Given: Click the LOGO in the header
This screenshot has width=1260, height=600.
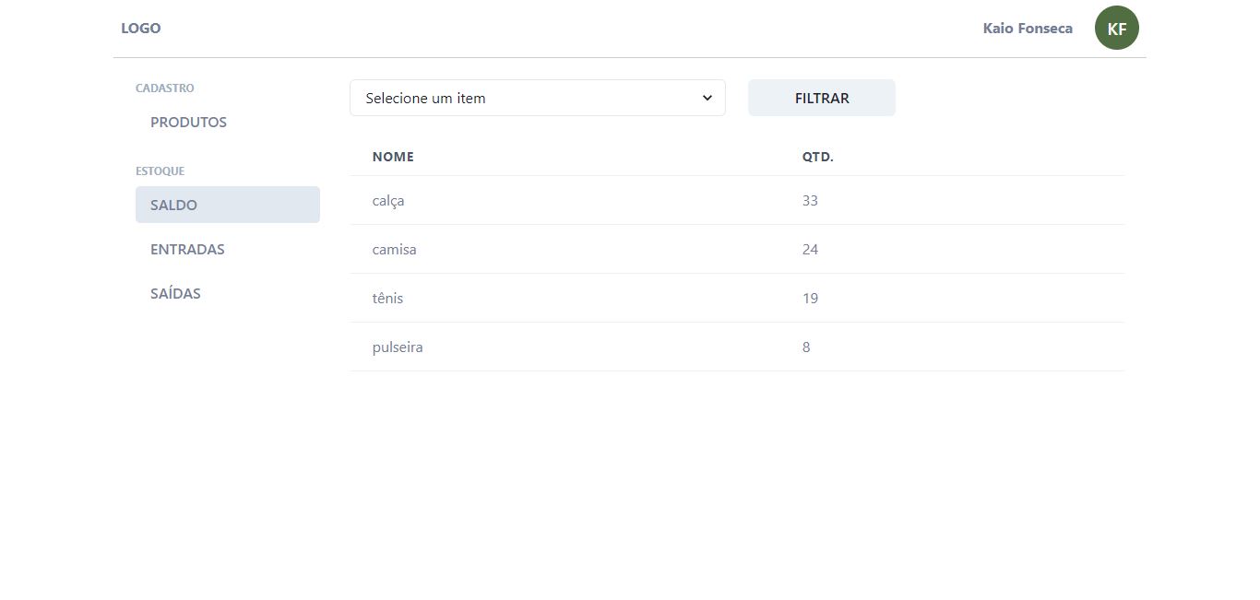Looking at the screenshot, I should tap(140, 28).
